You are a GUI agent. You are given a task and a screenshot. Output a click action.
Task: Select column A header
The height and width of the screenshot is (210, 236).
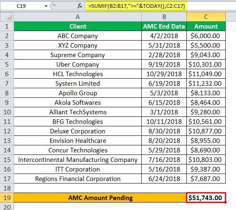[78, 17]
